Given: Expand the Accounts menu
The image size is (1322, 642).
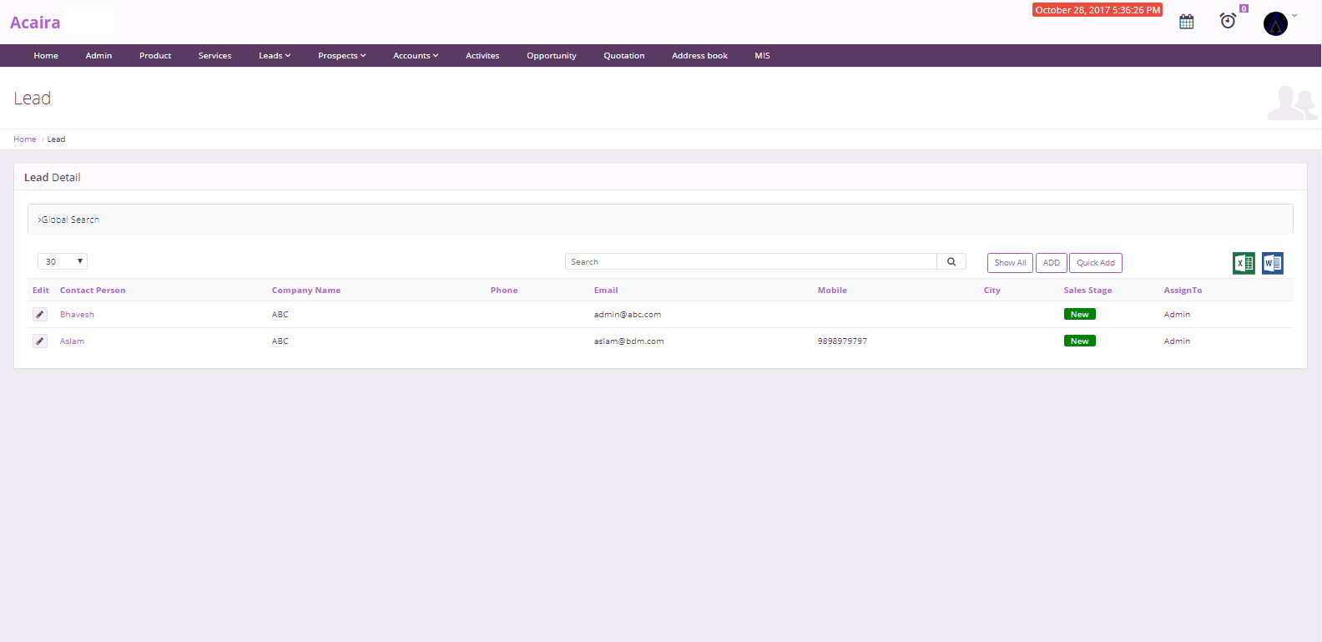Looking at the screenshot, I should 415,56.
